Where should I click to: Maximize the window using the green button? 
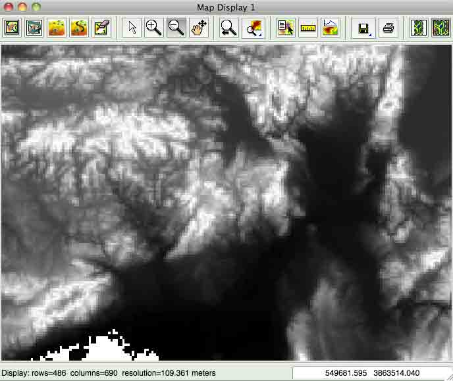click(x=36, y=7)
